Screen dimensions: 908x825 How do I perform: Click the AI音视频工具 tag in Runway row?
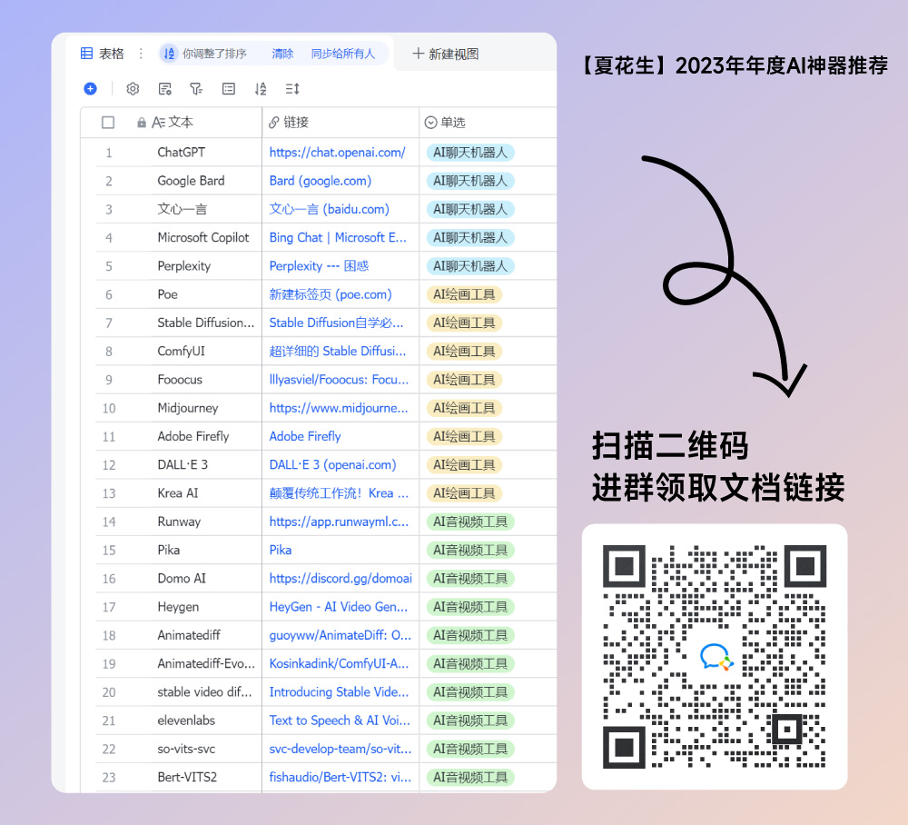pyautogui.click(x=470, y=522)
